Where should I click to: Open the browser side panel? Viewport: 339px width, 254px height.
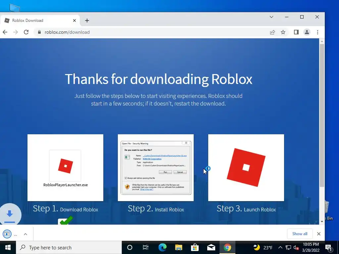point(296,32)
